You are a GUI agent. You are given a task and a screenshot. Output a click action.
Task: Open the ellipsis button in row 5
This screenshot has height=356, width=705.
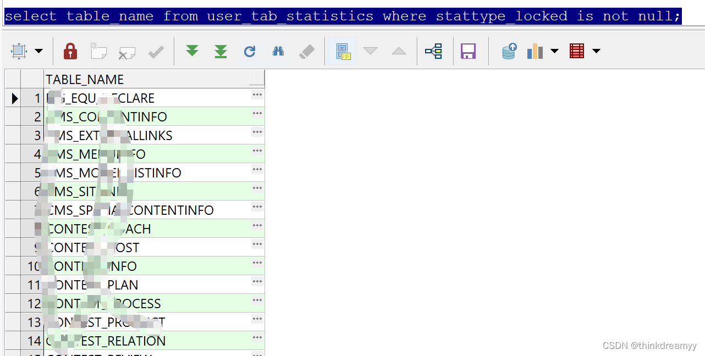tap(257, 170)
